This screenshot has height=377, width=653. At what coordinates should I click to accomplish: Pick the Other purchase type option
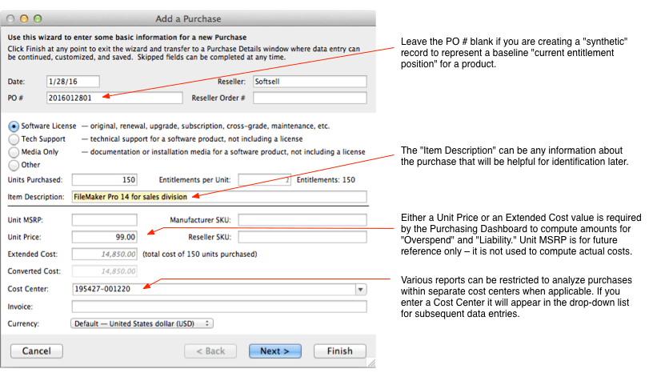coord(14,165)
